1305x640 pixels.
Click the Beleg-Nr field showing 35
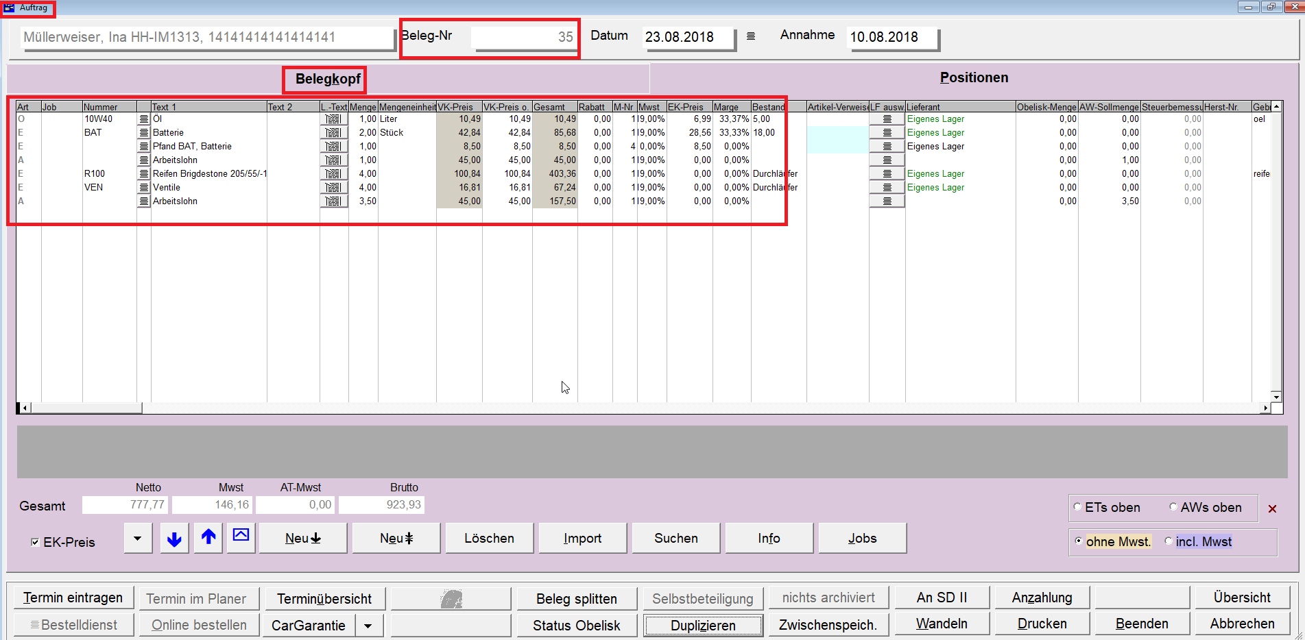pyautogui.click(x=525, y=37)
